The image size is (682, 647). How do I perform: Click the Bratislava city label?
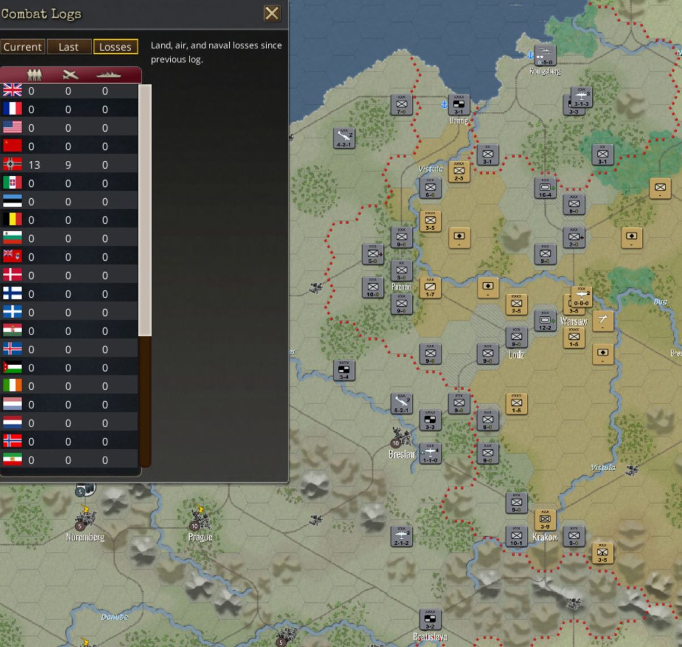[x=430, y=637]
